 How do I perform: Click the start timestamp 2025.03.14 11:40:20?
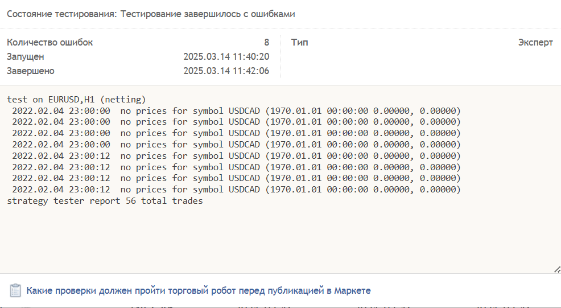coord(226,56)
